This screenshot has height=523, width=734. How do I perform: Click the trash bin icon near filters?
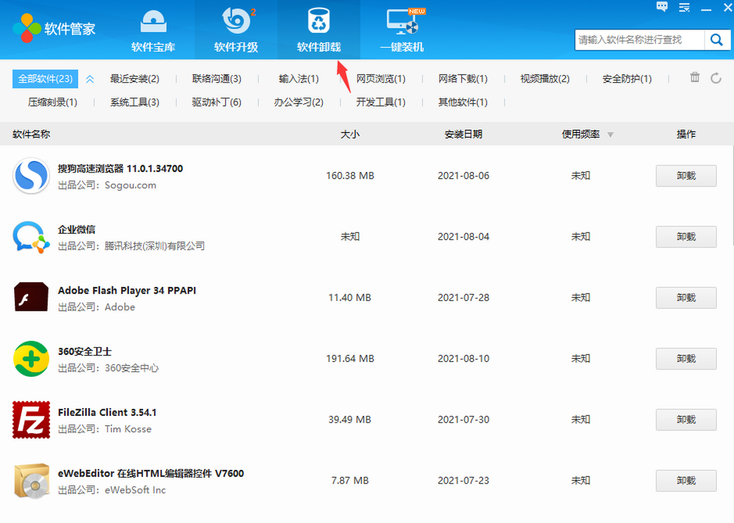click(695, 78)
